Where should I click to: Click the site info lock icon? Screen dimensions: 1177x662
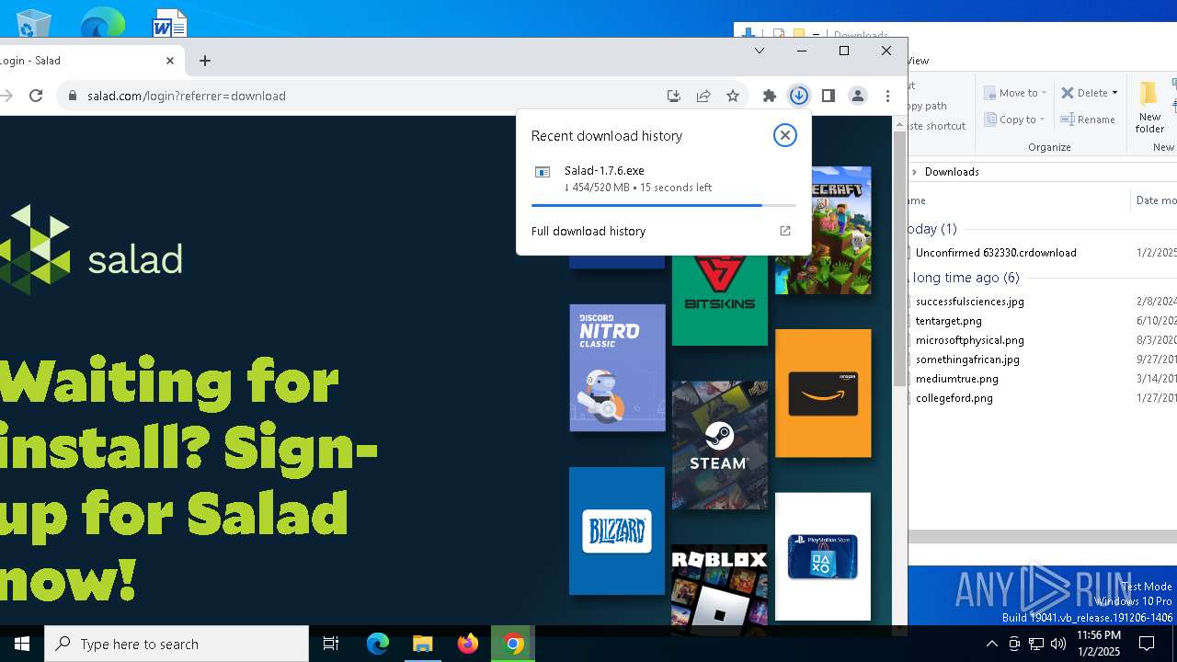72,96
